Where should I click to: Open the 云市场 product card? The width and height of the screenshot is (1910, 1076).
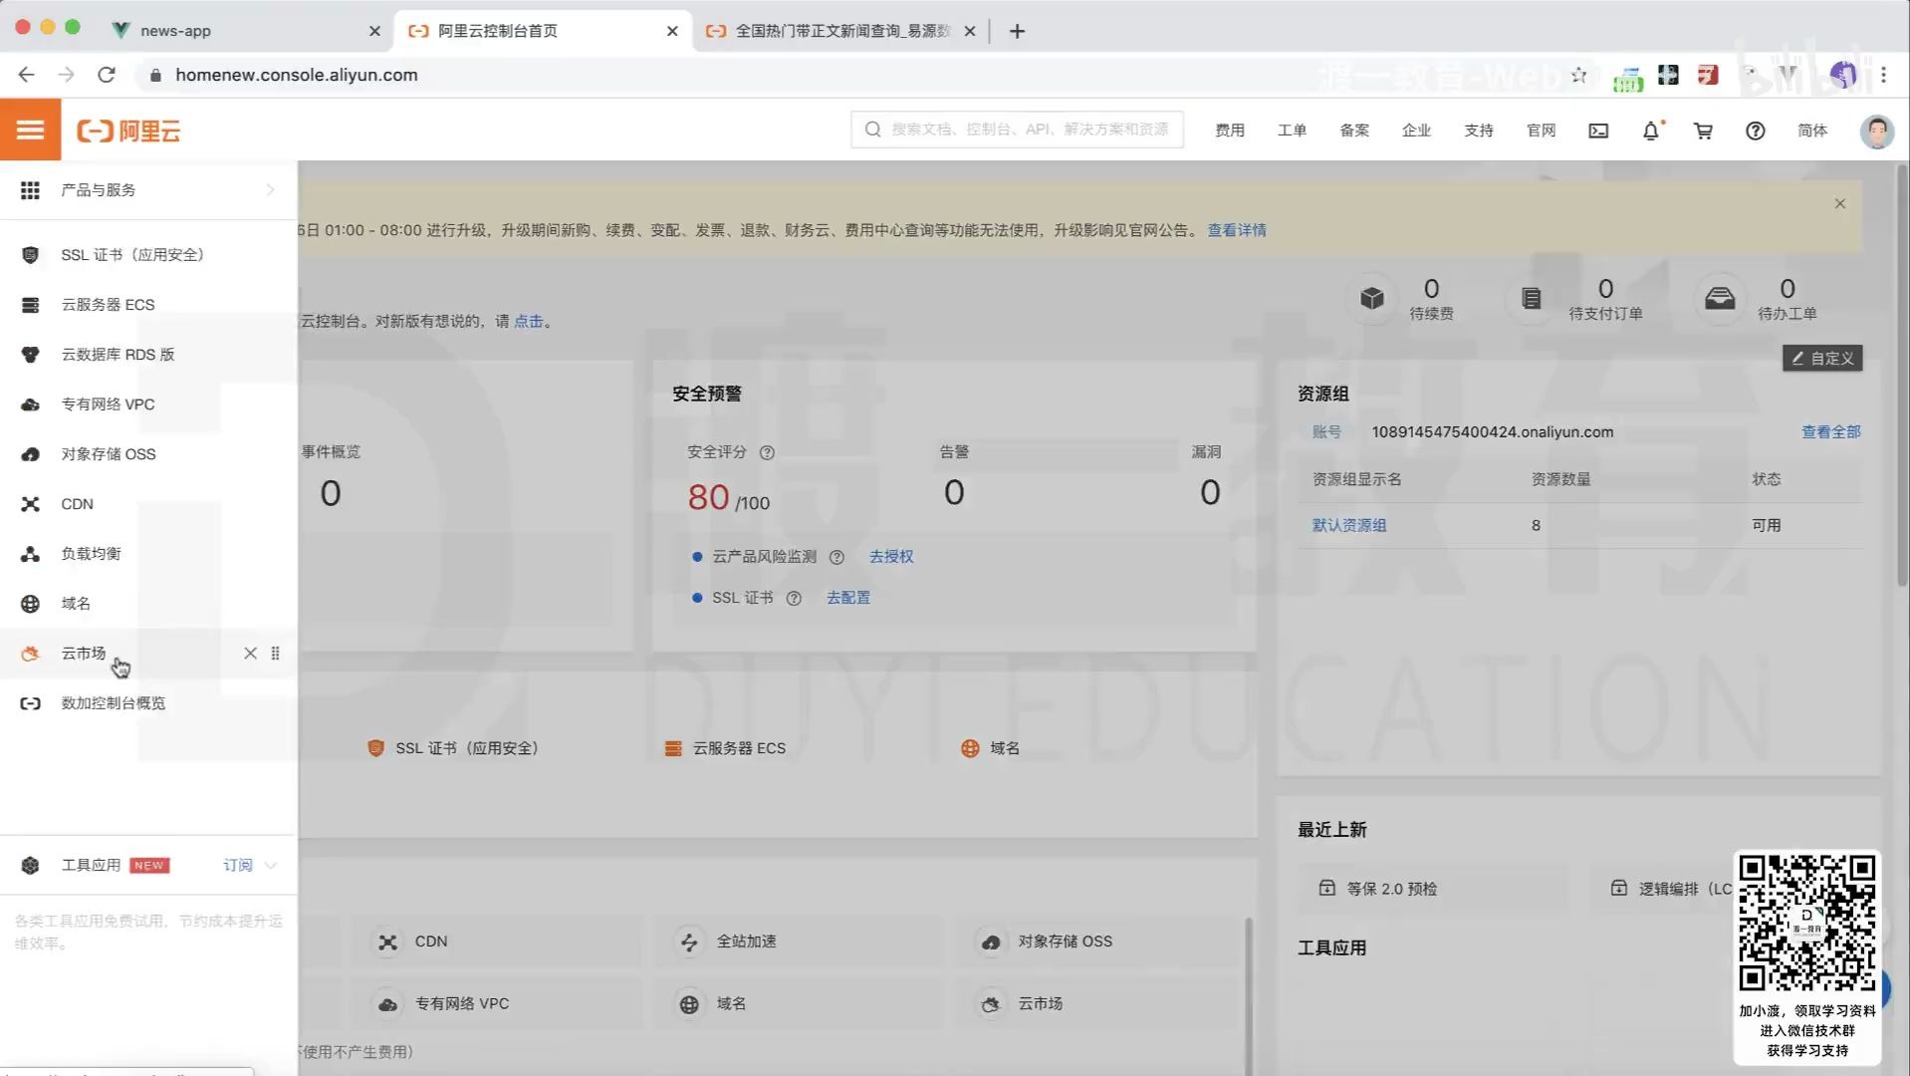(x=1098, y=1004)
